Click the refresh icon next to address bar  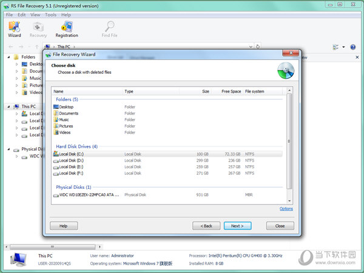[x=258, y=47]
